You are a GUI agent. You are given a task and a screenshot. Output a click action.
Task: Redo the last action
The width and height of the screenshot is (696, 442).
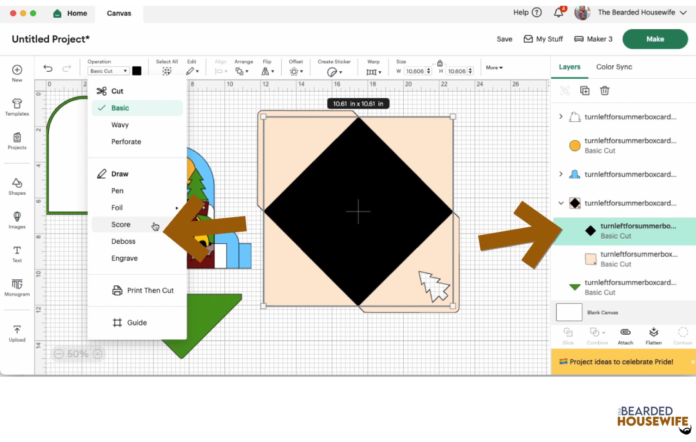click(67, 68)
